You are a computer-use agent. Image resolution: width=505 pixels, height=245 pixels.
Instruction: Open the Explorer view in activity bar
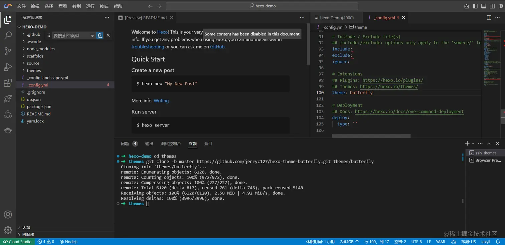pyautogui.click(x=8, y=20)
